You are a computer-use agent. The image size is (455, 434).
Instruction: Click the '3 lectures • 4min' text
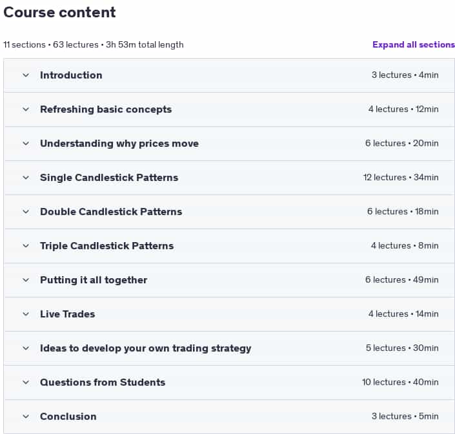coord(405,75)
